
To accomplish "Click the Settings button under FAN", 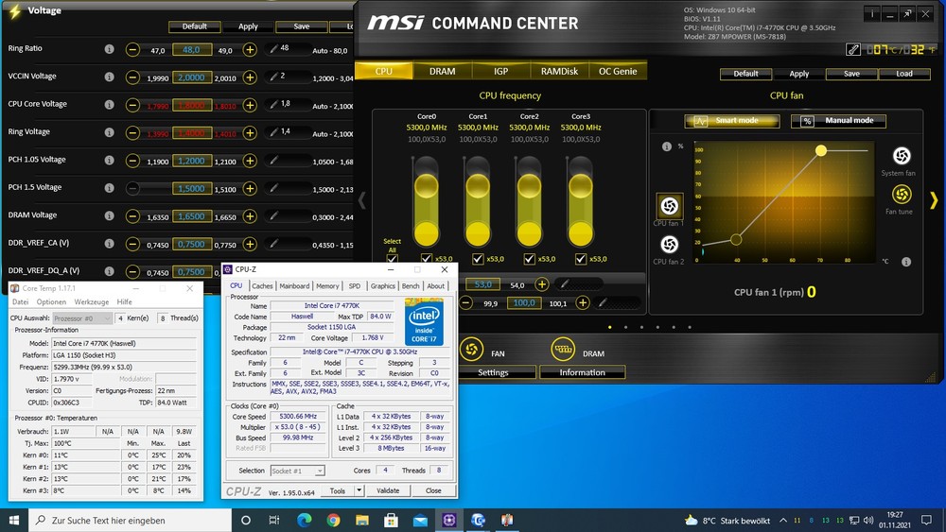I will (x=494, y=372).
